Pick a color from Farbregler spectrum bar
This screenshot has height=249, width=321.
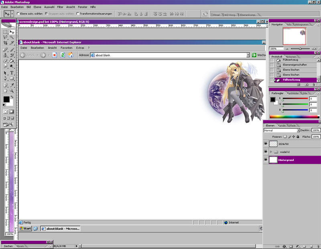click(x=295, y=116)
